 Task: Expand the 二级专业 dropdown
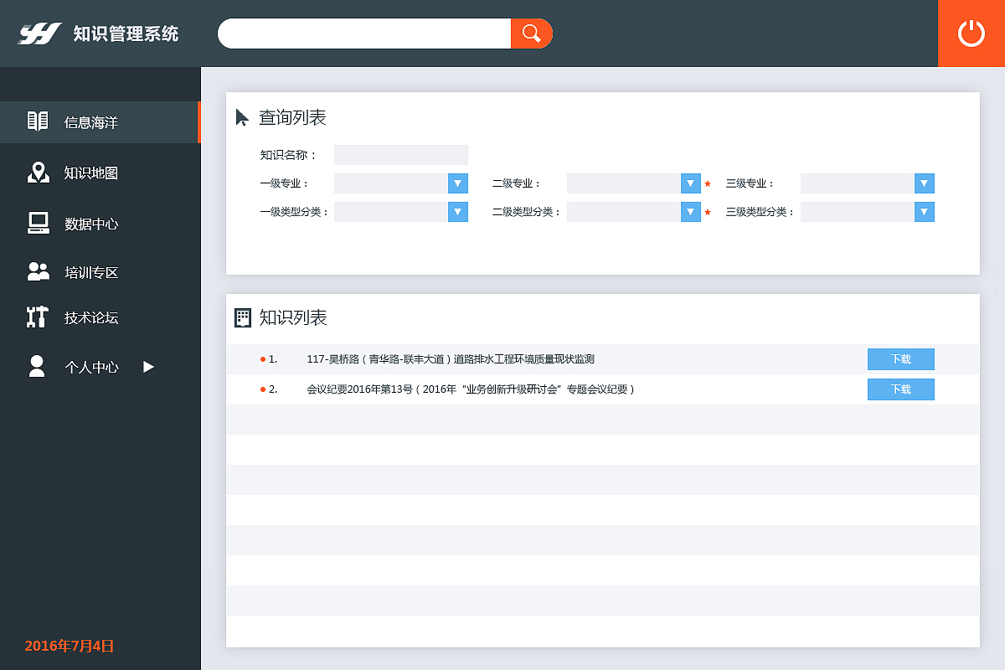(x=690, y=183)
